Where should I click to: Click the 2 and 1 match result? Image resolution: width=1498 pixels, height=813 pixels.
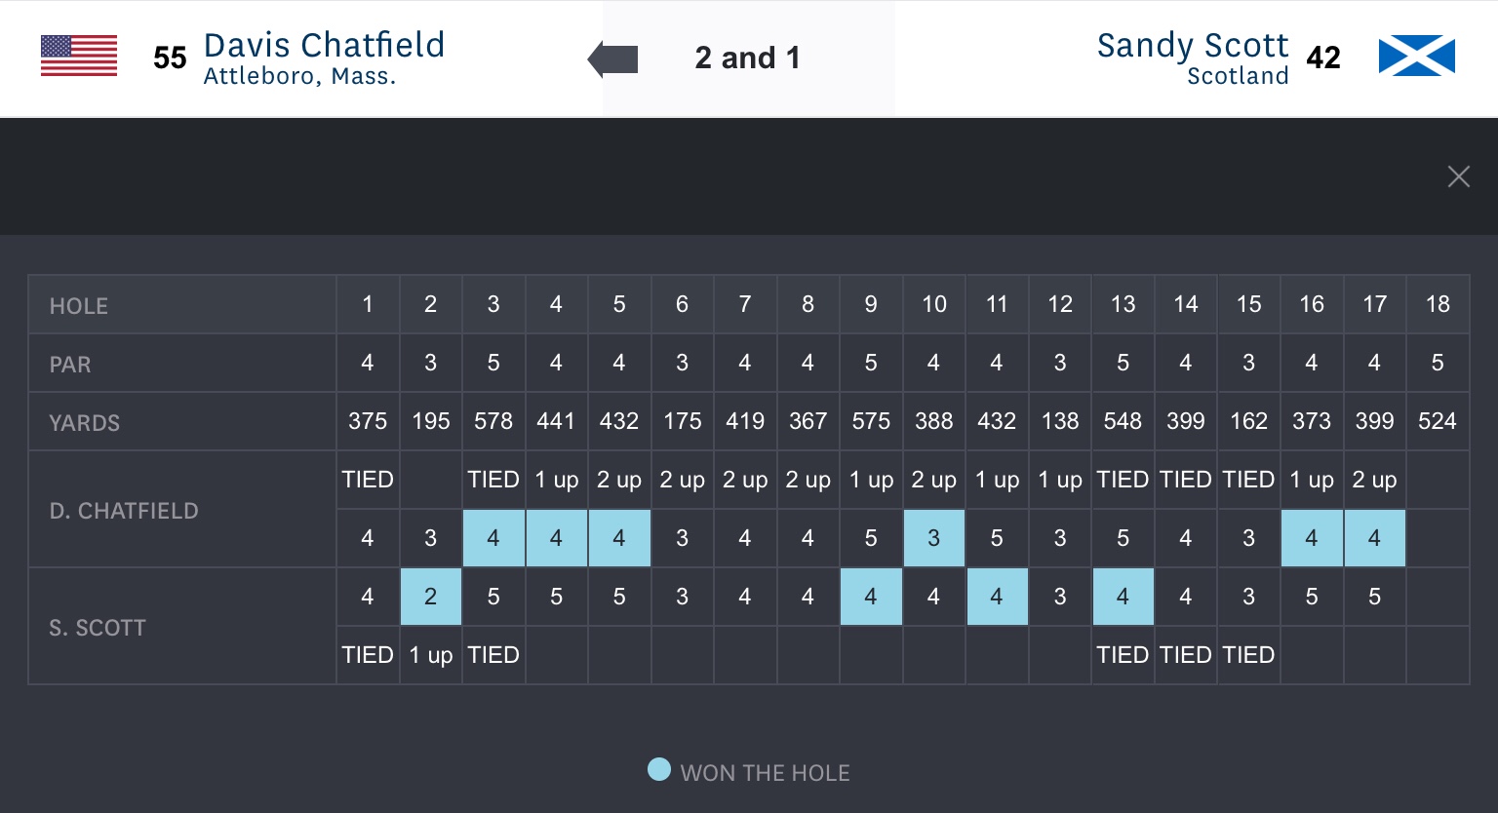747,58
